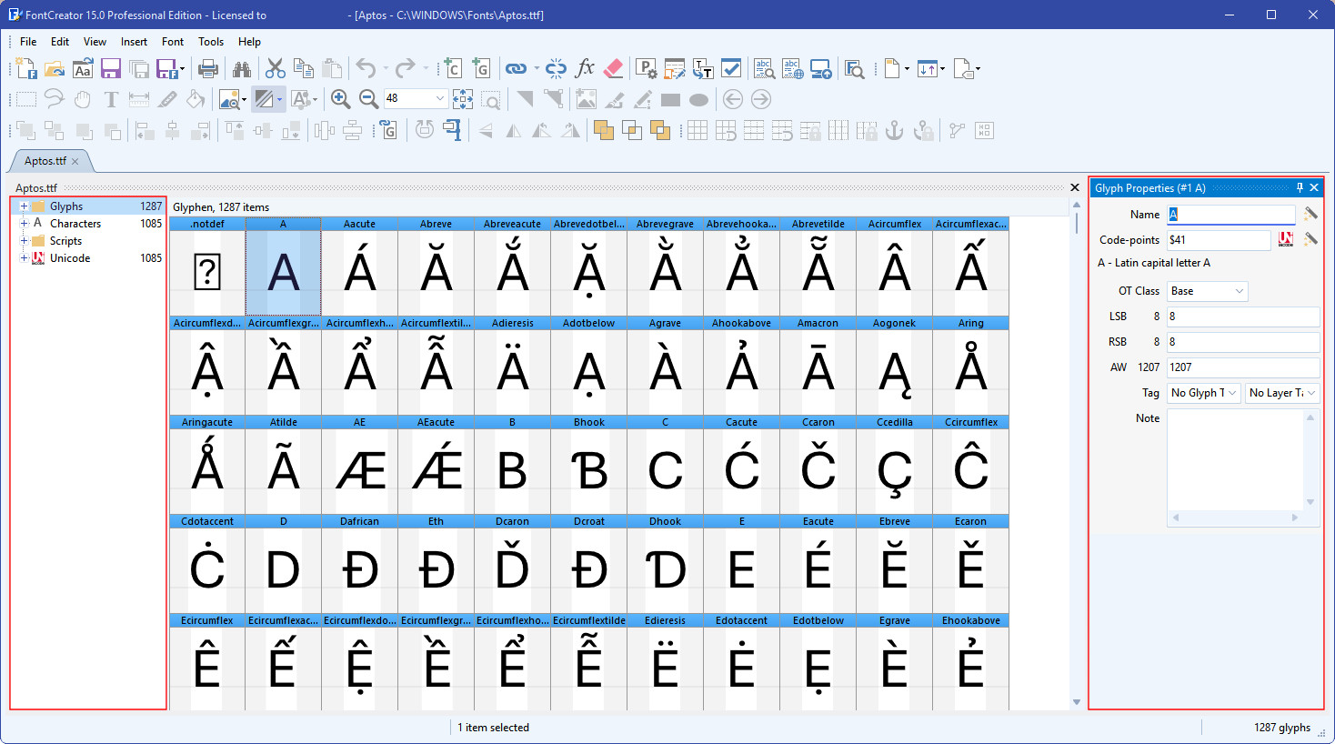Click the pink eraser icon
Image resolution: width=1335 pixels, height=744 pixels.
613,68
